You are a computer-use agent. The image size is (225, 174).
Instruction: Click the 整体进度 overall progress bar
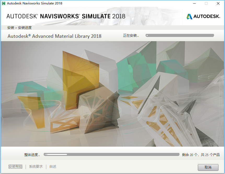112,154
